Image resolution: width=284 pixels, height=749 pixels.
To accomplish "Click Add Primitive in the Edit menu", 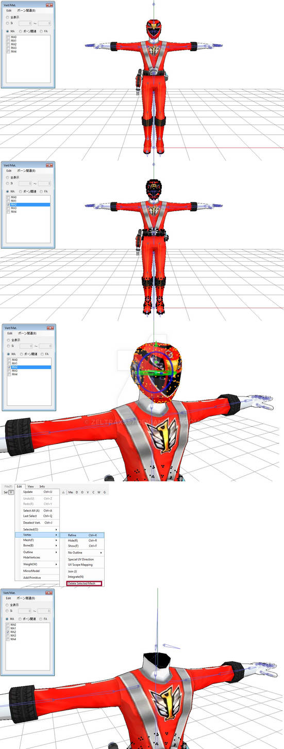I will click(x=37, y=578).
